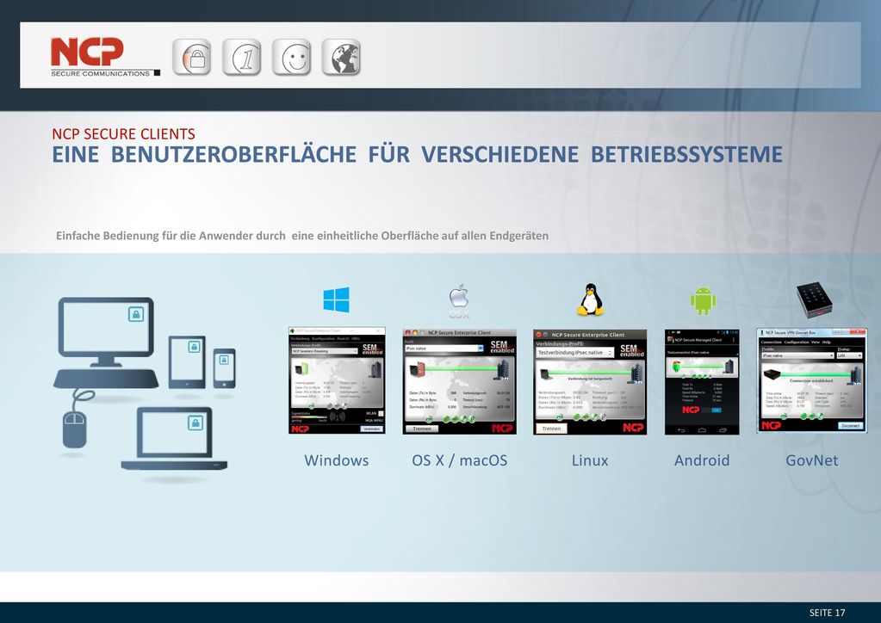Click the NCP Secure Communications logo
Image resolution: width=881 pixels, height=623 pixels.
[105, 57]
